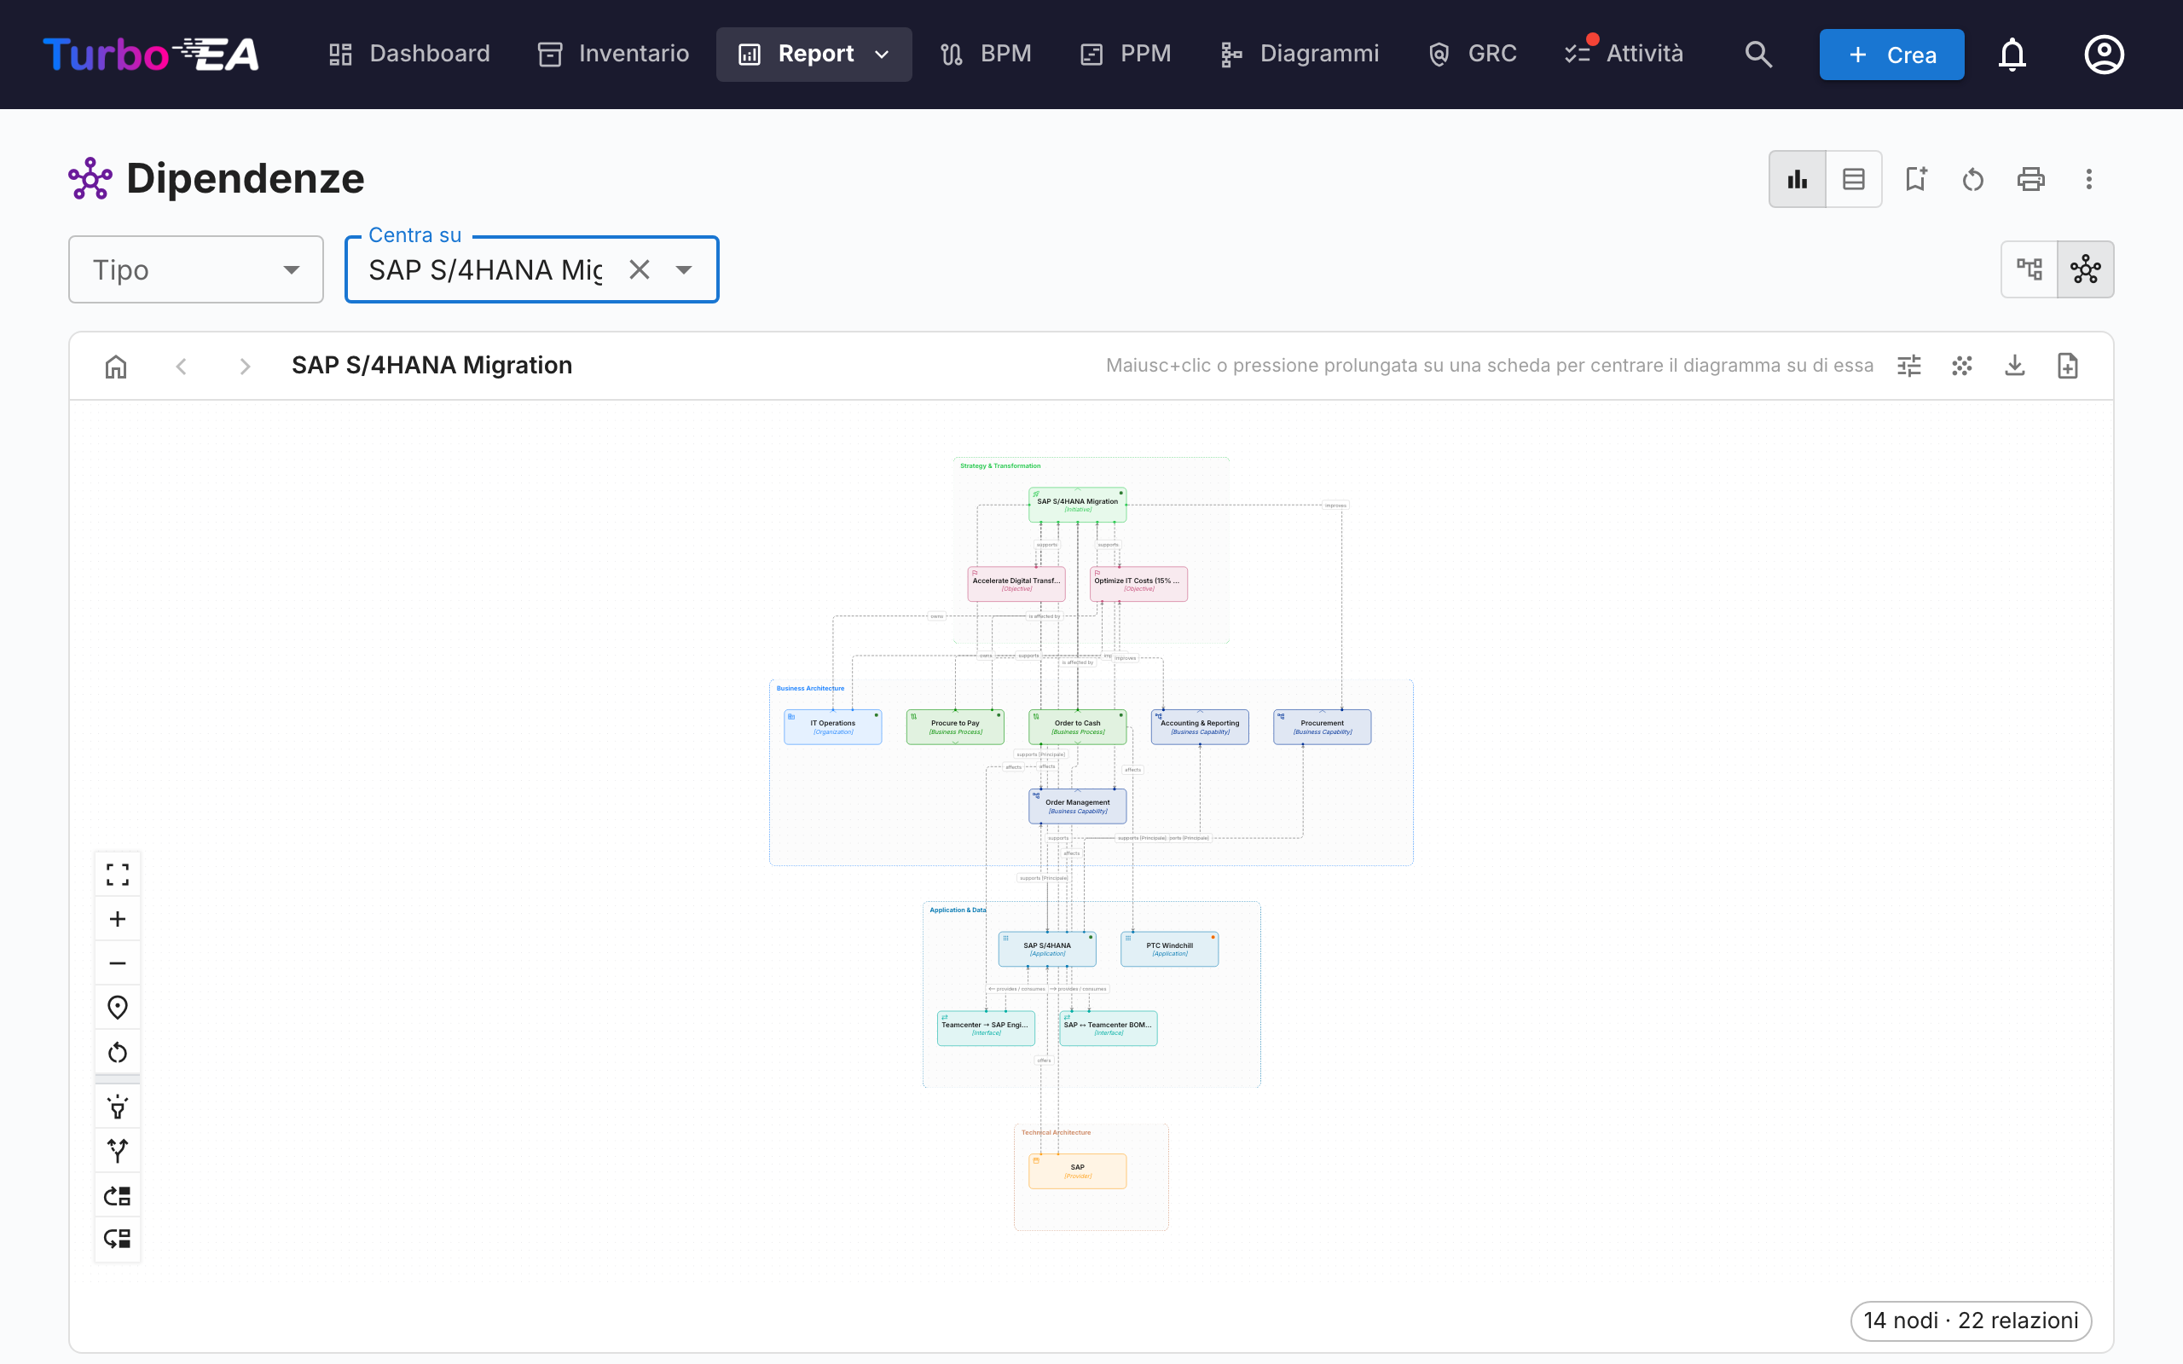The width and height of the screenshot is (2183, 1364).
Task: Switch to tree layout view
Action: [x=2029, y=269]
